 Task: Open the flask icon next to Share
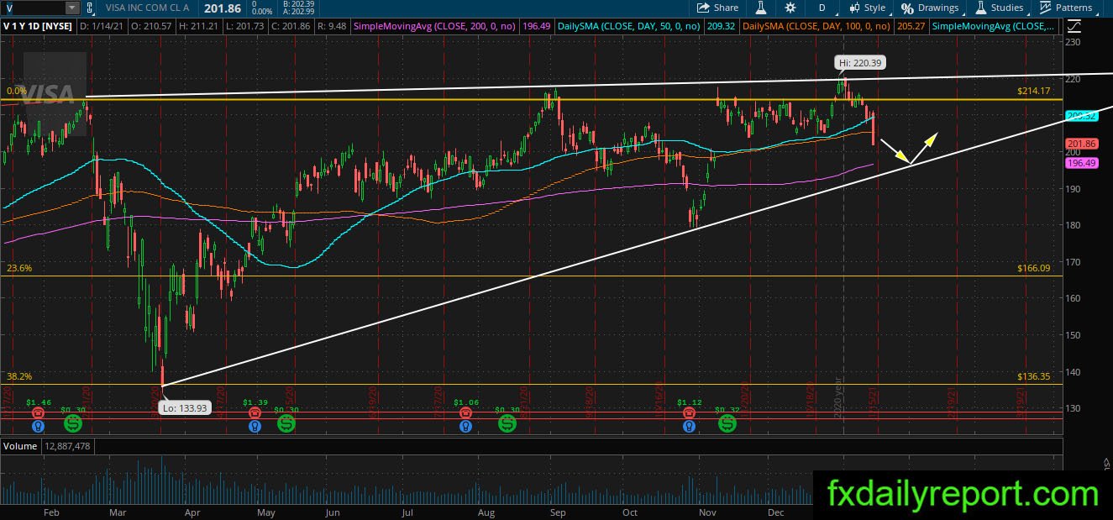coord(761,8)
